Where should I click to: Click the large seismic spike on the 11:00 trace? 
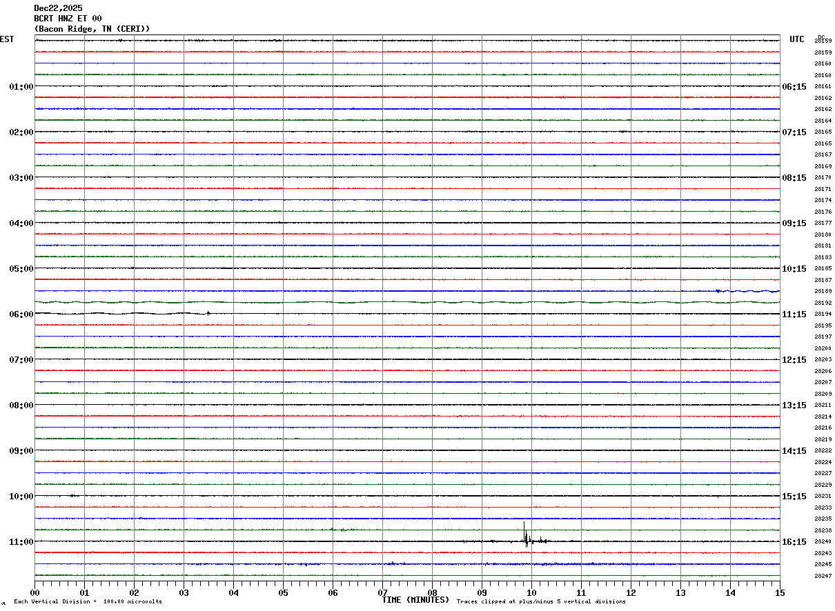526,535
